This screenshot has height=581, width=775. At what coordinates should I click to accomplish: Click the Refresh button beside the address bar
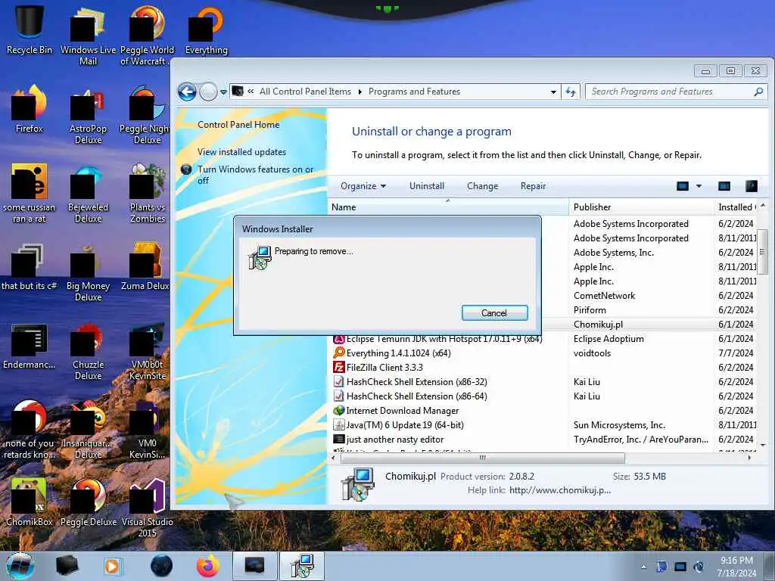coord(571,92)
